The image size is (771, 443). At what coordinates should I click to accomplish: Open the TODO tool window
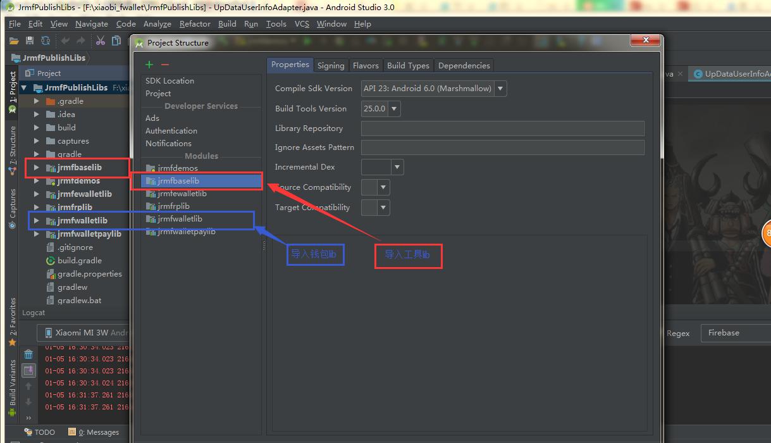(40, 432)
